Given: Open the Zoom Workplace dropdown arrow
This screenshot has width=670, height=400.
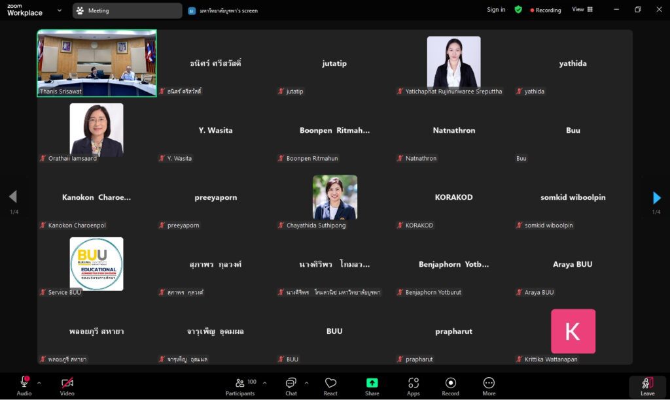Looking at the screenshot, I should (x=60, y=10).
